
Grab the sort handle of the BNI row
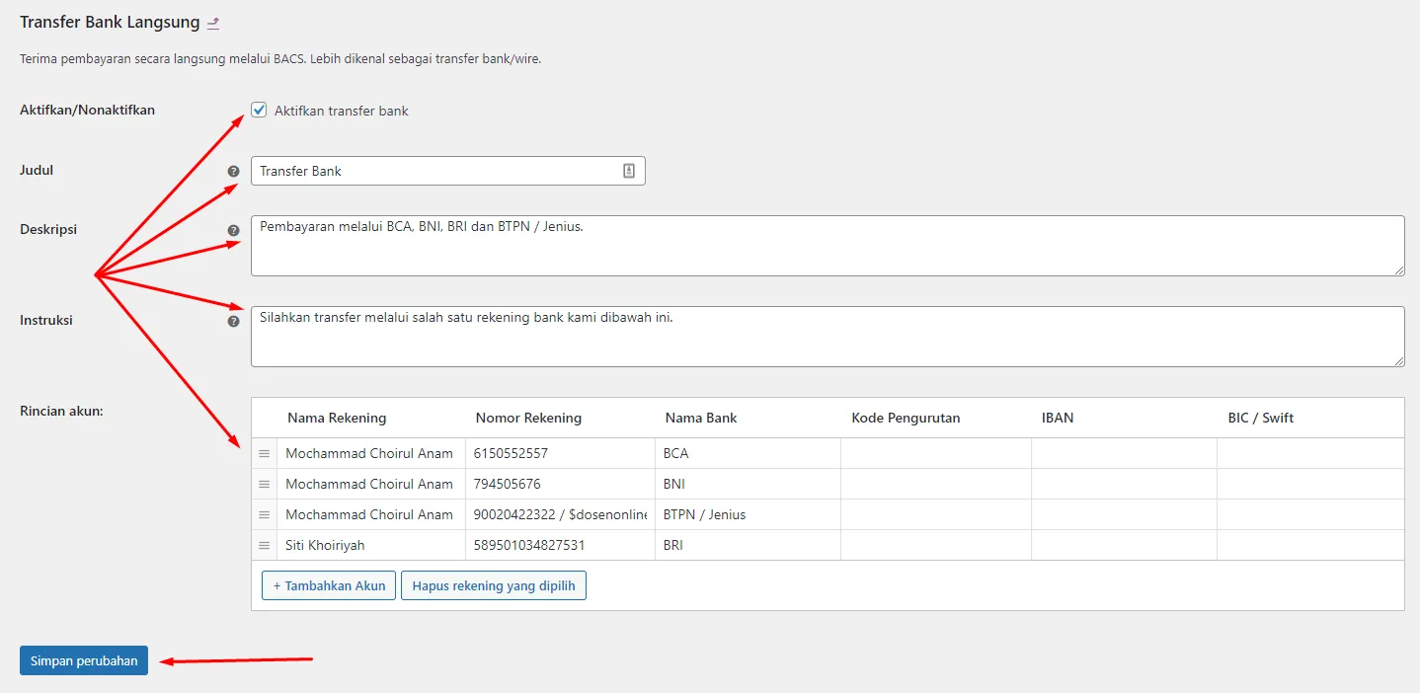264,484
